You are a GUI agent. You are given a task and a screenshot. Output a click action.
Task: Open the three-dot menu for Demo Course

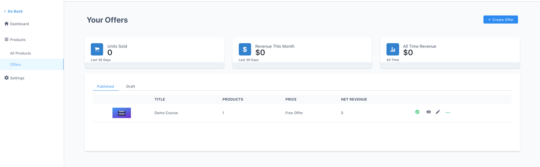click(448, 112)
